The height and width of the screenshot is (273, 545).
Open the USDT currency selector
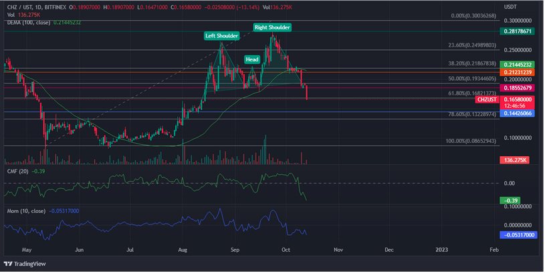click(x=511, y=6)
